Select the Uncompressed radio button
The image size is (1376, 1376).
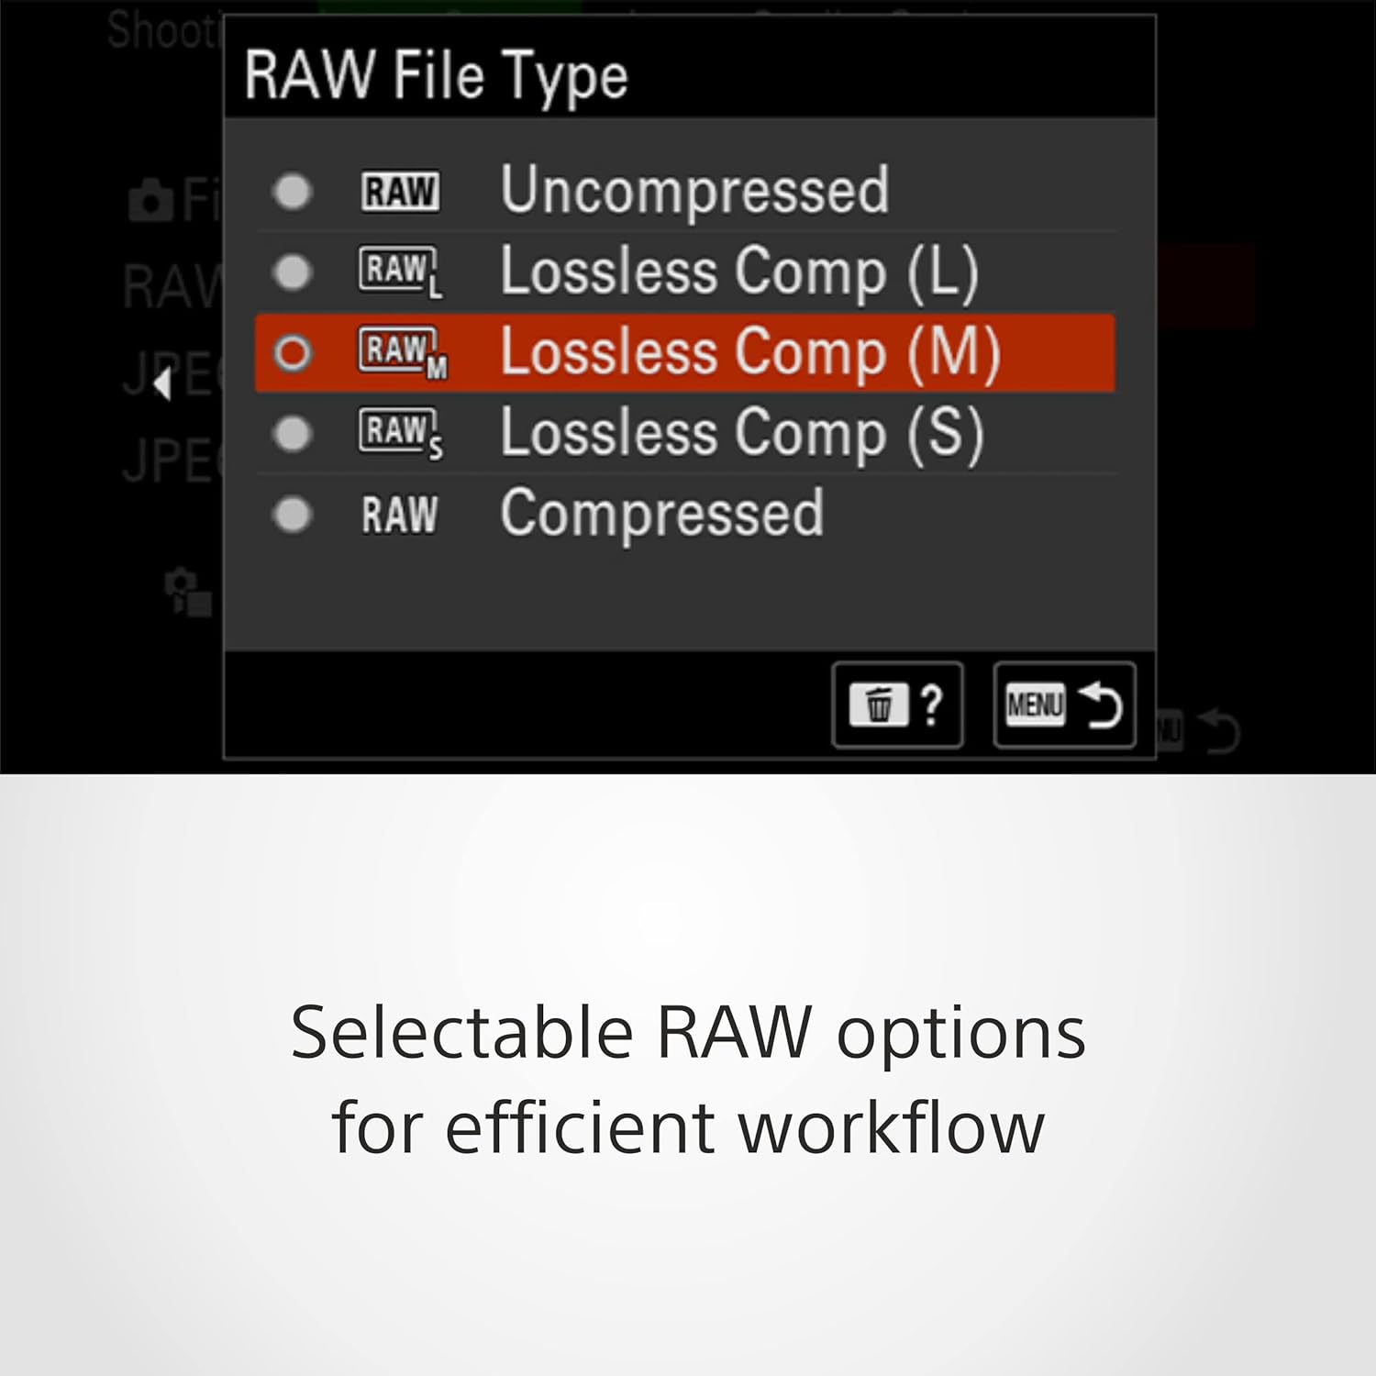[293, 192]
